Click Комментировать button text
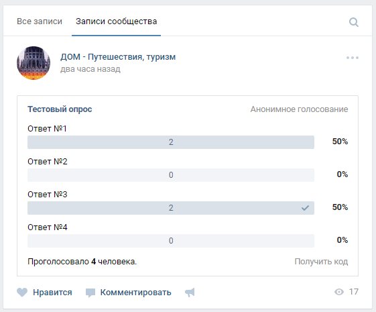The width and height of the screenshot is (376, 312). click(136, 293)
